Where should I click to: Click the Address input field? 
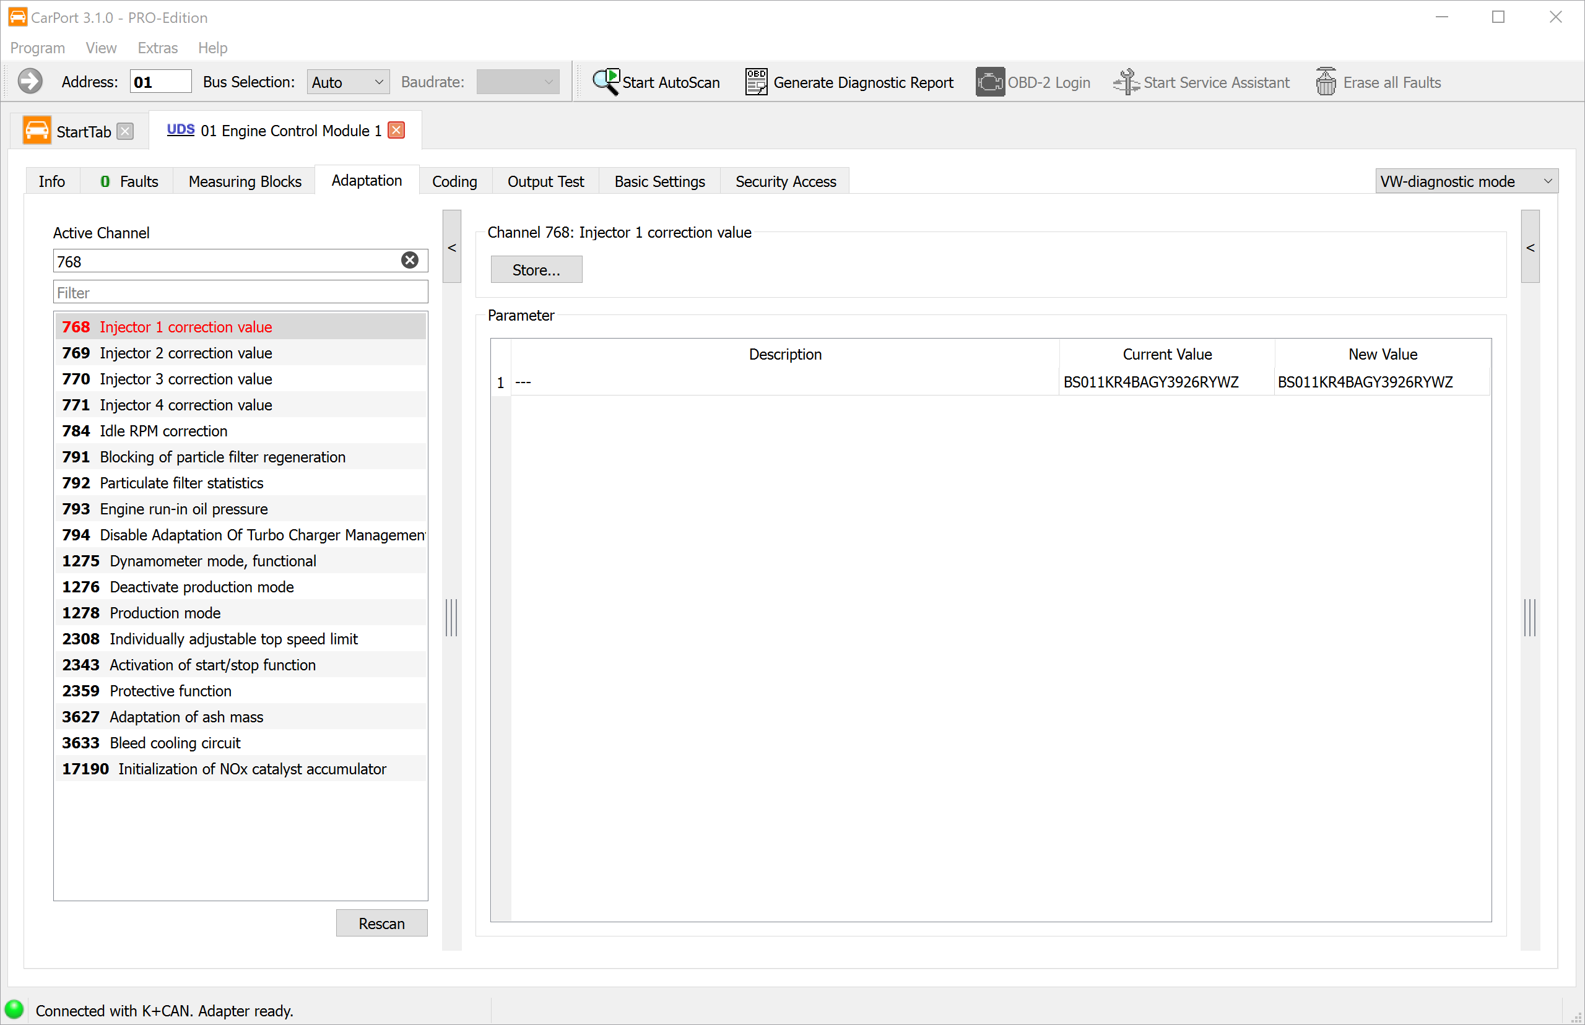(x=160, y=81)
